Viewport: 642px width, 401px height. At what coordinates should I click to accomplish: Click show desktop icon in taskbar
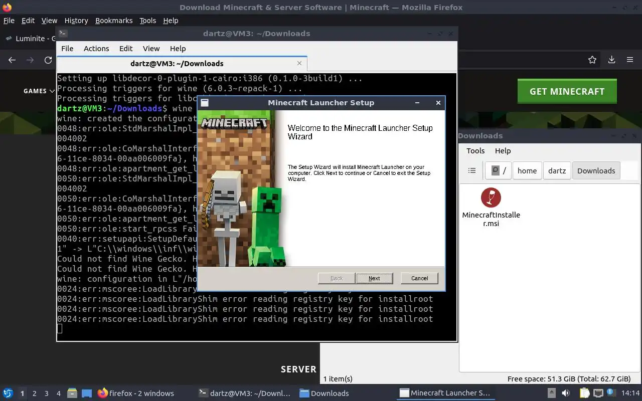(x=87, y=393)
